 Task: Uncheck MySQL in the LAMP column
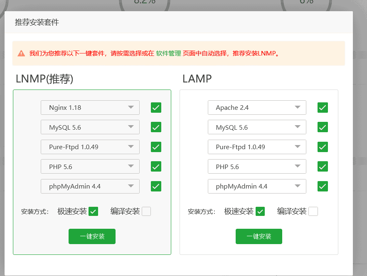tap(322, 127)
